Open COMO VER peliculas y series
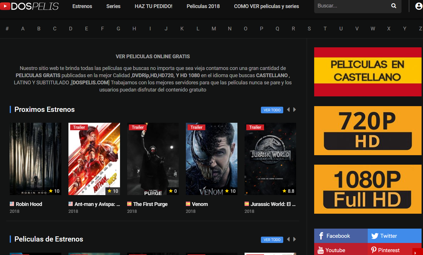 point(266,6)
